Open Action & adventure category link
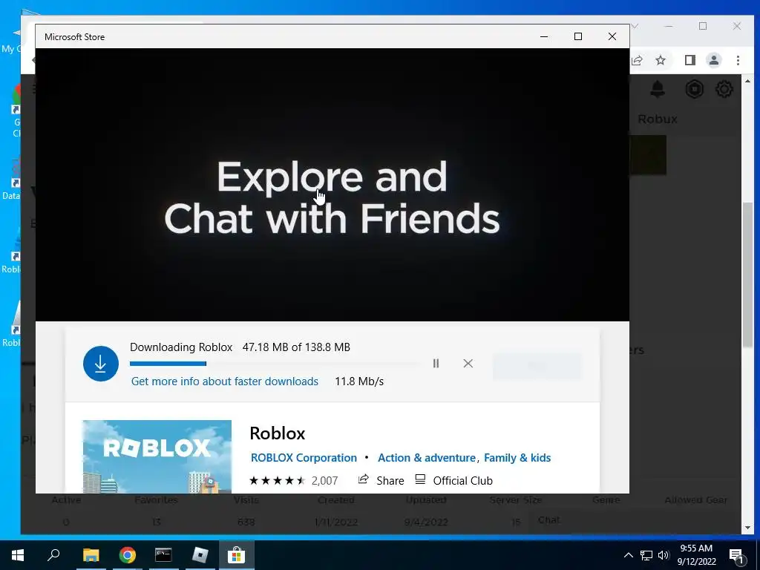Screen dimensions: 760x570 427,457
